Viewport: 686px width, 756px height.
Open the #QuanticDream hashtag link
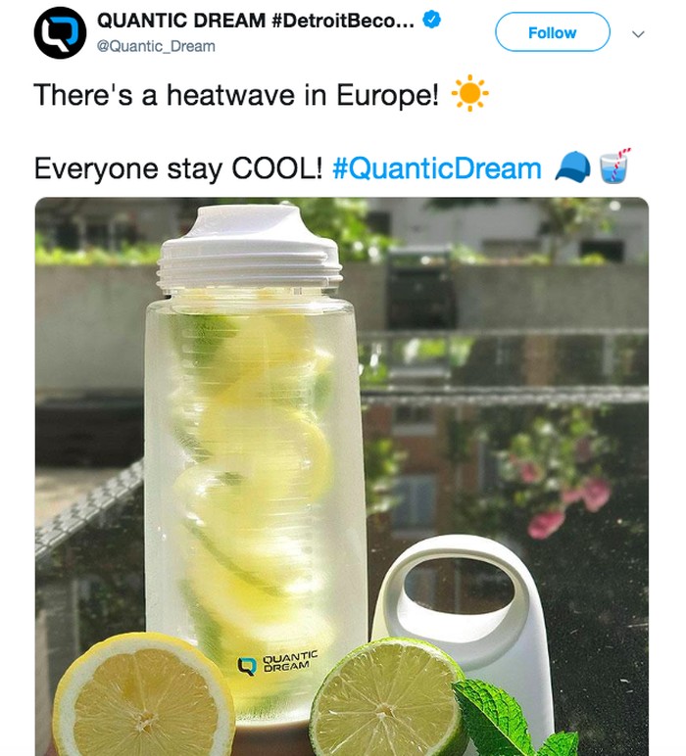(436, 168)
